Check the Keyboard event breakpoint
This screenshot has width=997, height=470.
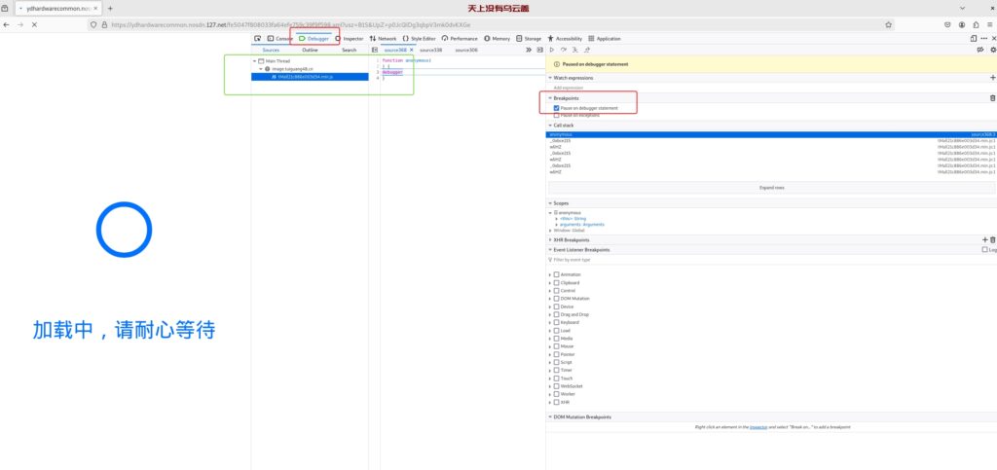[x=556, y=323]
